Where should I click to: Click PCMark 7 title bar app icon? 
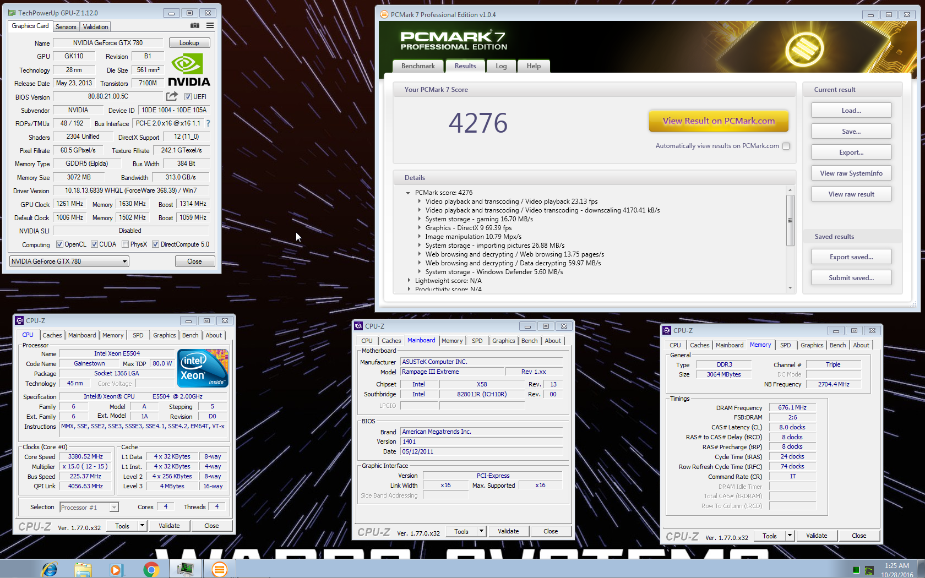pyautogui.click(x=384, y=14)
